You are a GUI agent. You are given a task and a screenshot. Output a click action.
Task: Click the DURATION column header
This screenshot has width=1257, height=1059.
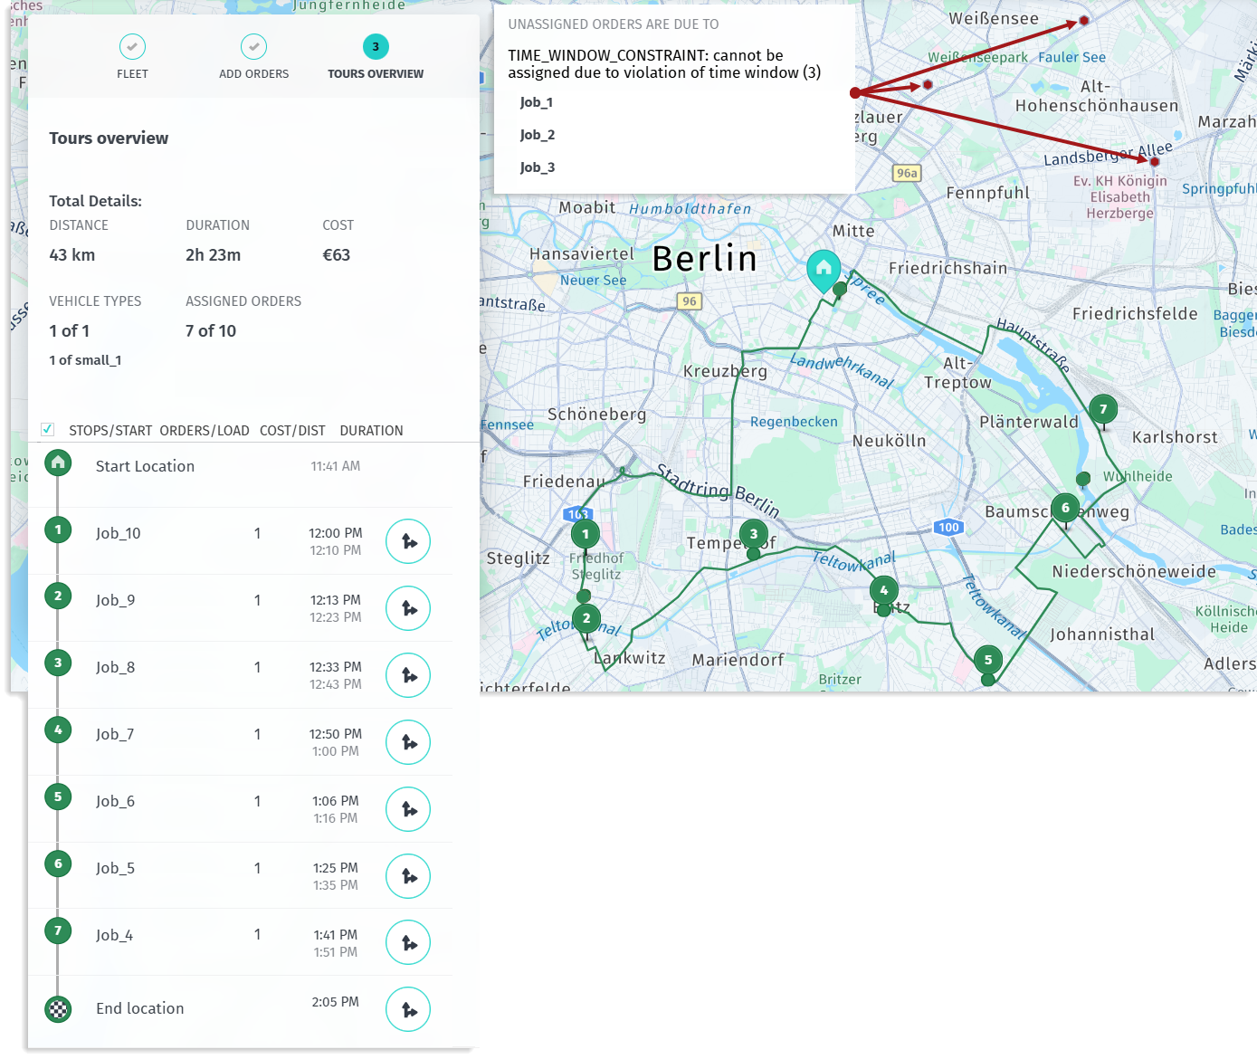[371, 430]
